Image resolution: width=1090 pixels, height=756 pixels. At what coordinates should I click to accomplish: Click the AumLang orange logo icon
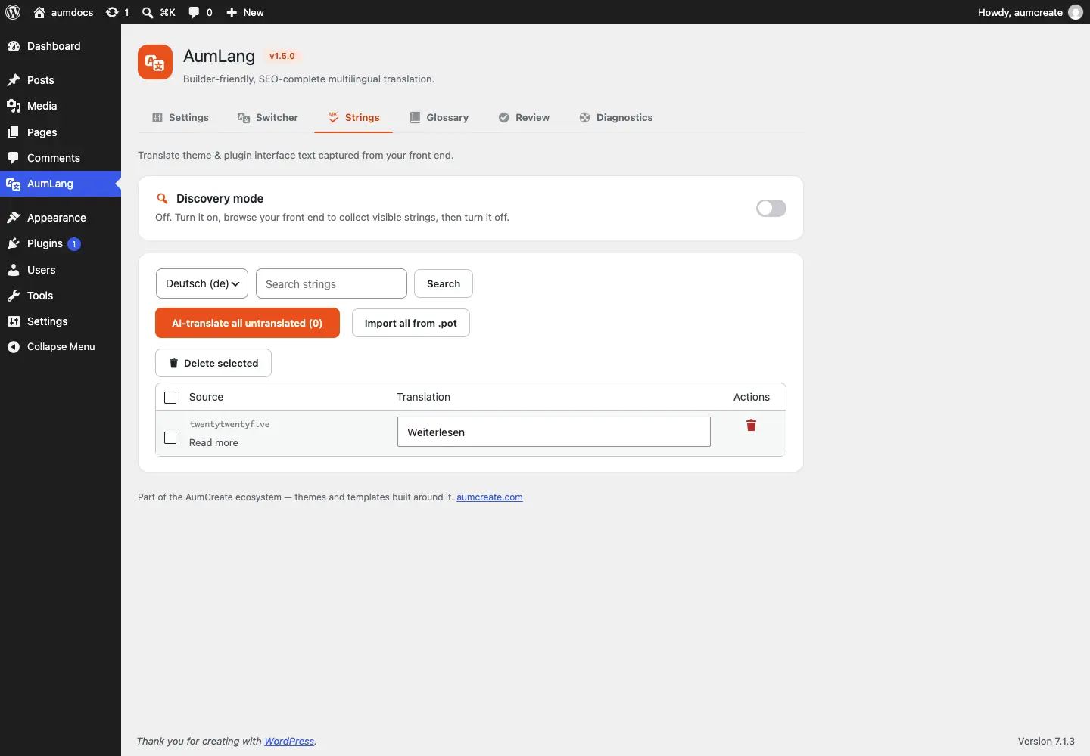point(155,62)
